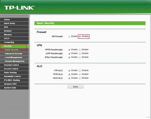Disable IPSec Passthrough option
Screen dimensions: 151x119
80,57
